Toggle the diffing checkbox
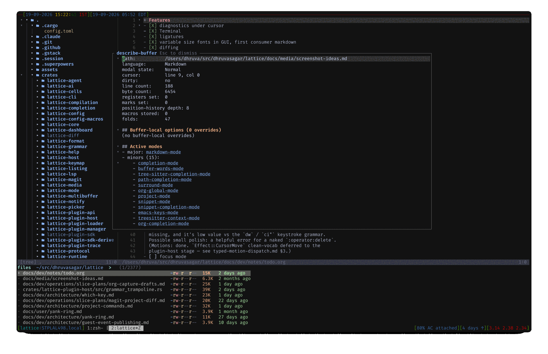 (153, 48)
